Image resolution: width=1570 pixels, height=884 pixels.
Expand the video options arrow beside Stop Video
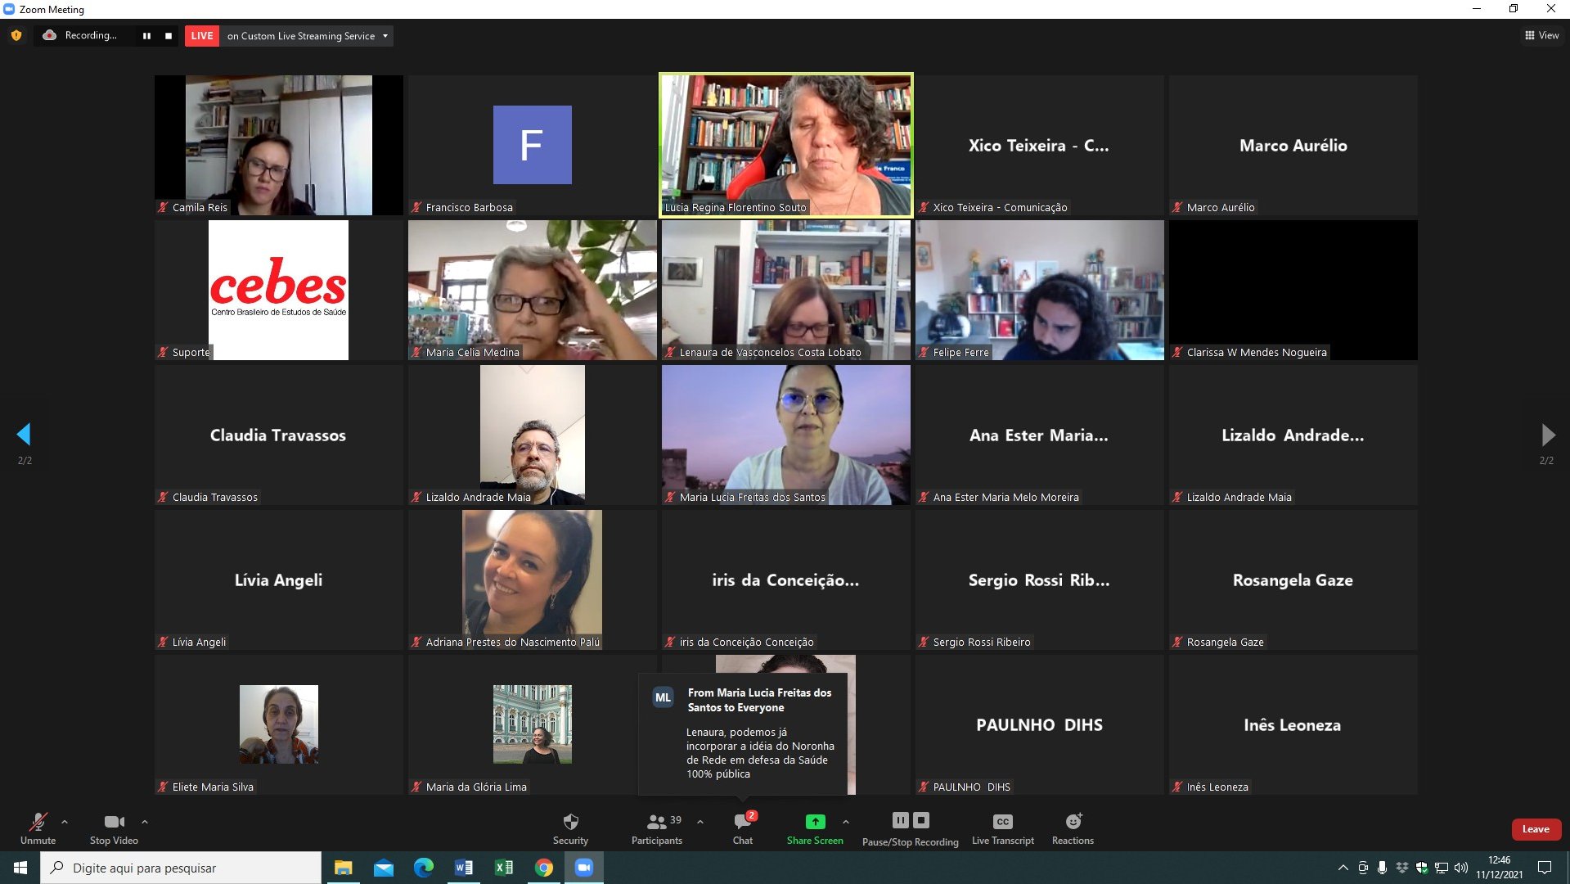[145, 822]
